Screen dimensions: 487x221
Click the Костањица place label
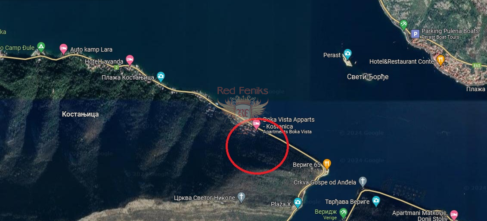tap(81, 114)
